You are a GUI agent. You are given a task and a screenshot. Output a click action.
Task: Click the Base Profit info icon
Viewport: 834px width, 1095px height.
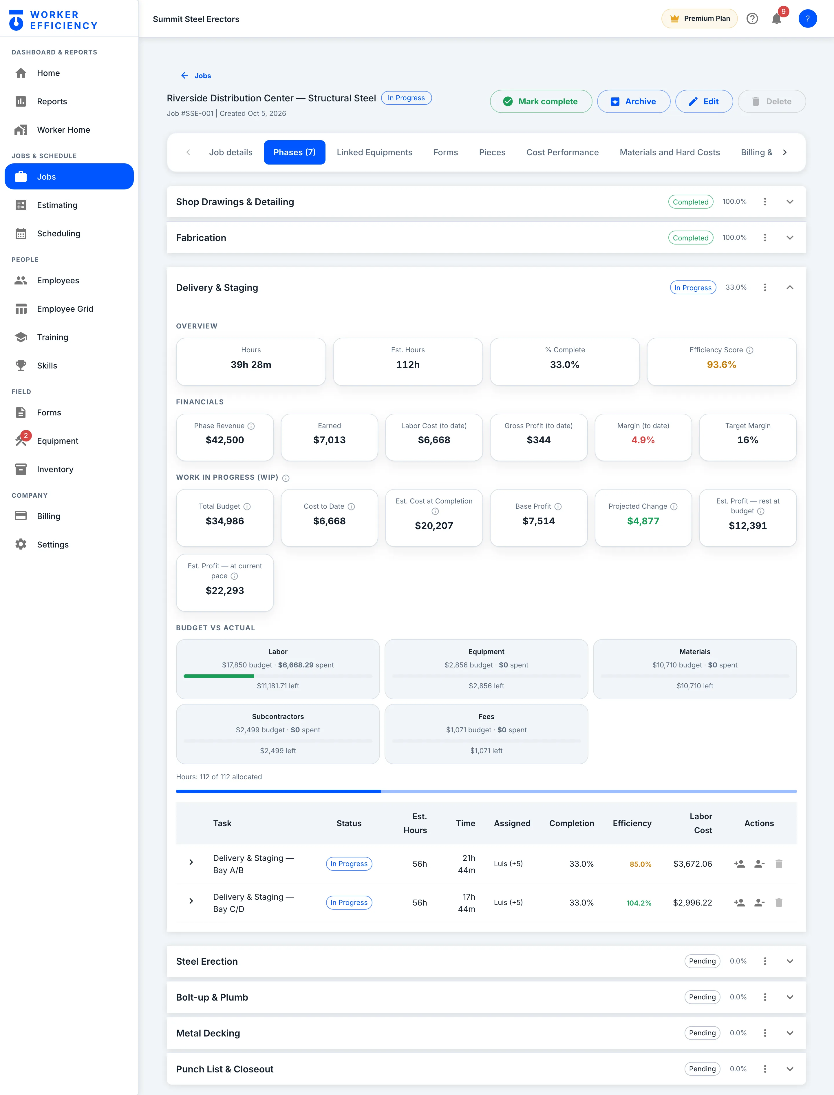[558, 507]
